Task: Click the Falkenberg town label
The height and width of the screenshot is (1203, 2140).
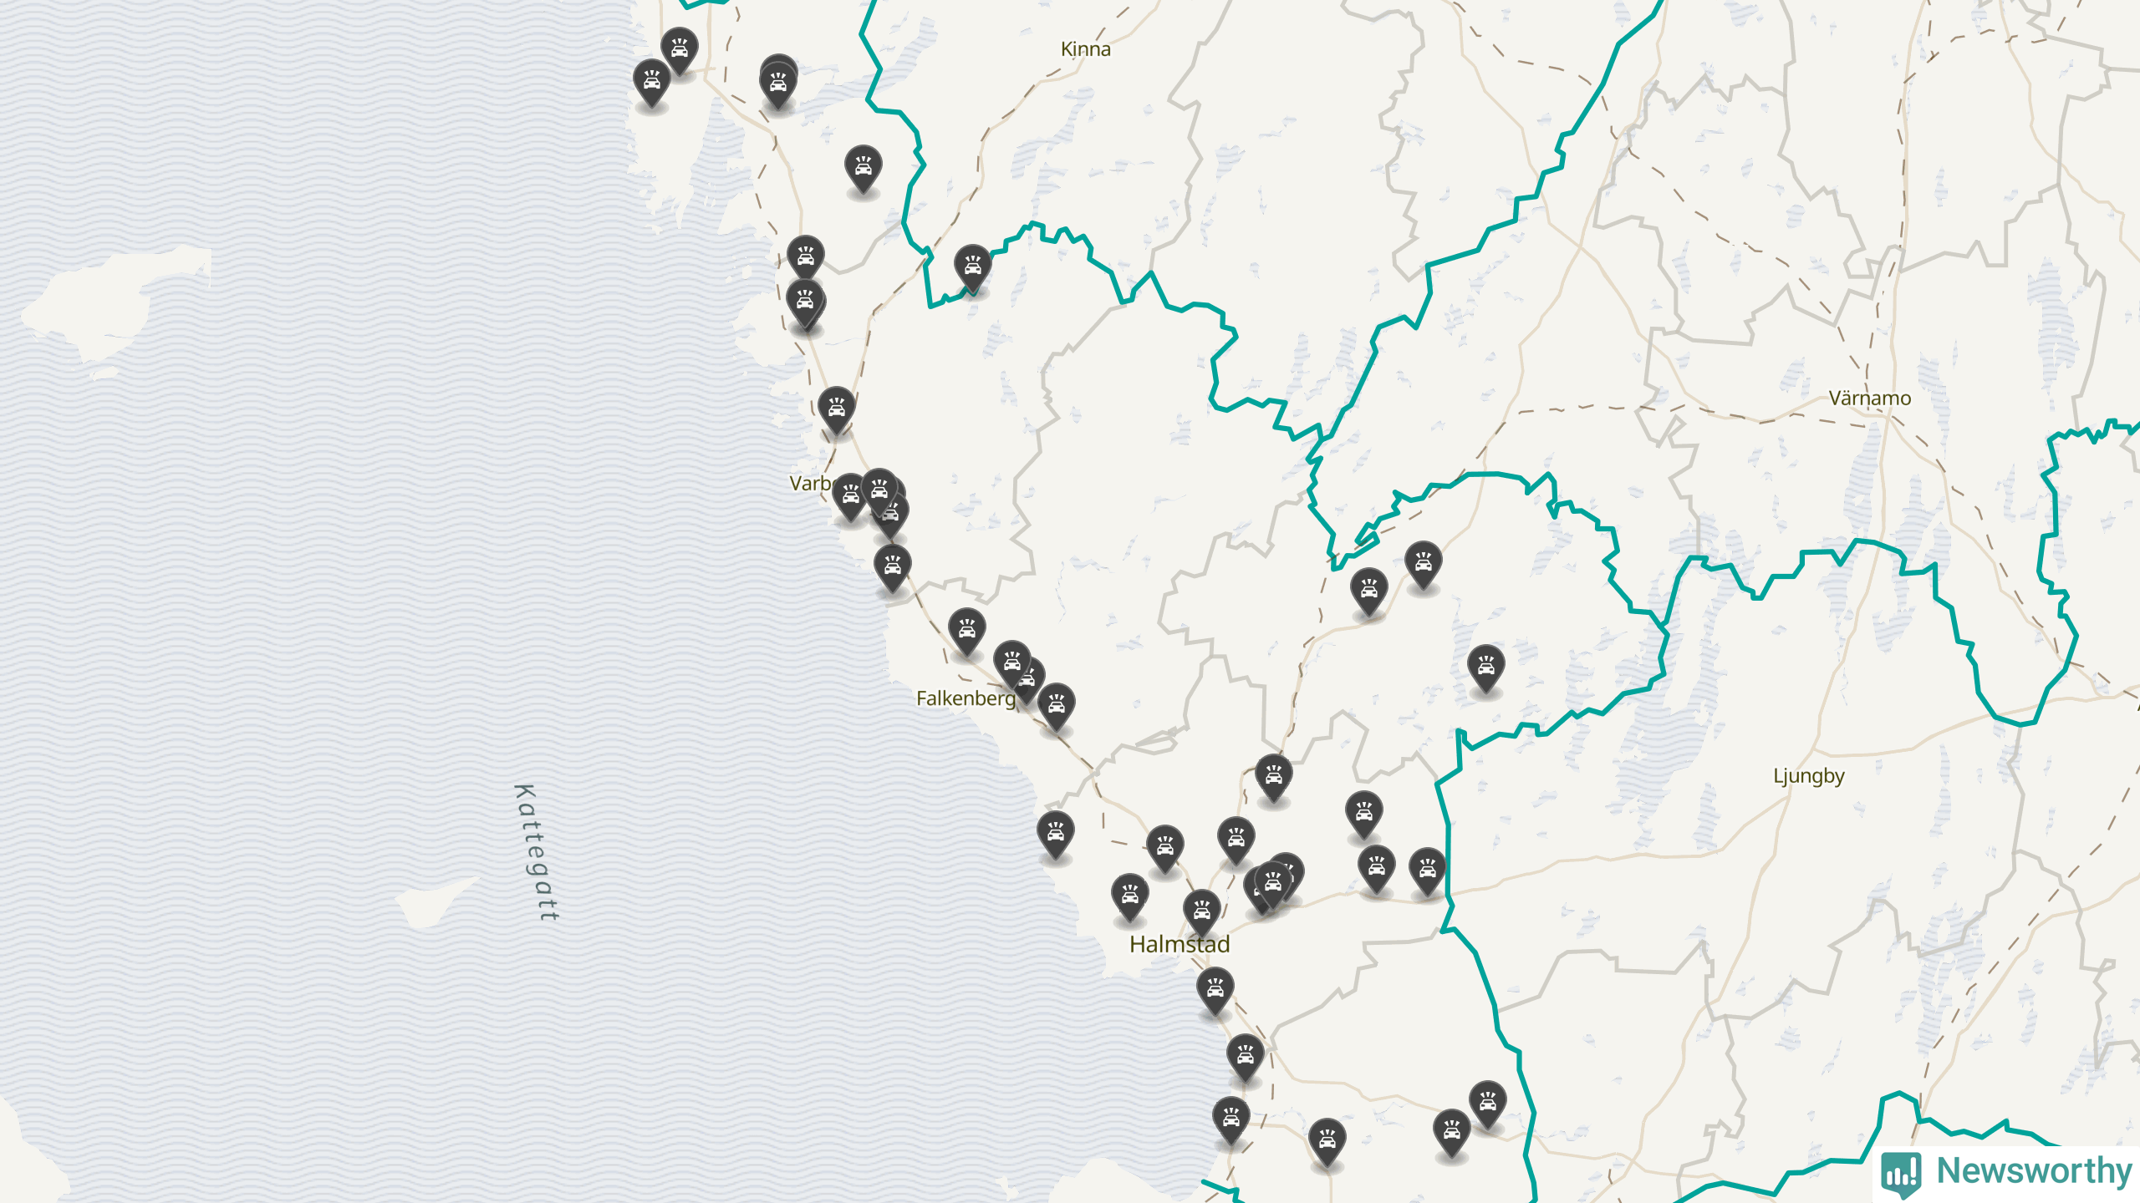Action: [x=966, y=698]
